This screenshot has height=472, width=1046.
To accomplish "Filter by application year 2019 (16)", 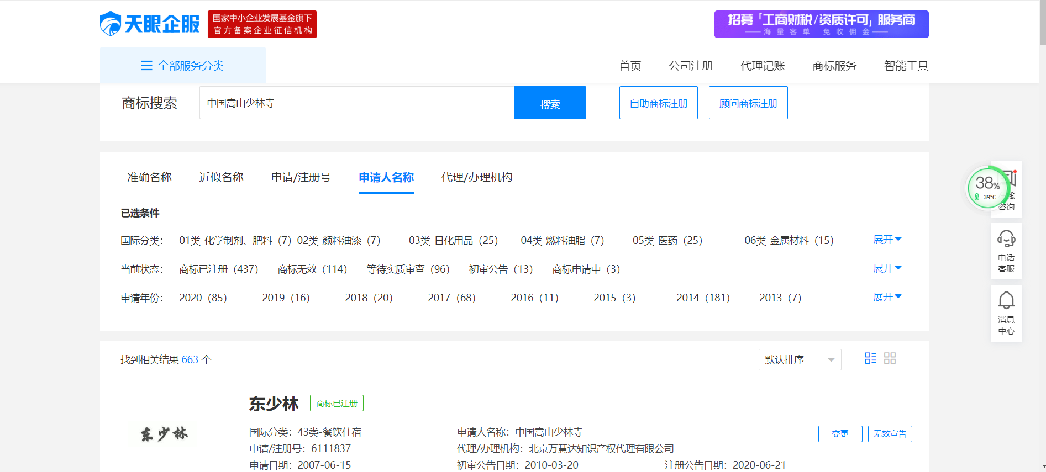I will [x=286, y=298].
